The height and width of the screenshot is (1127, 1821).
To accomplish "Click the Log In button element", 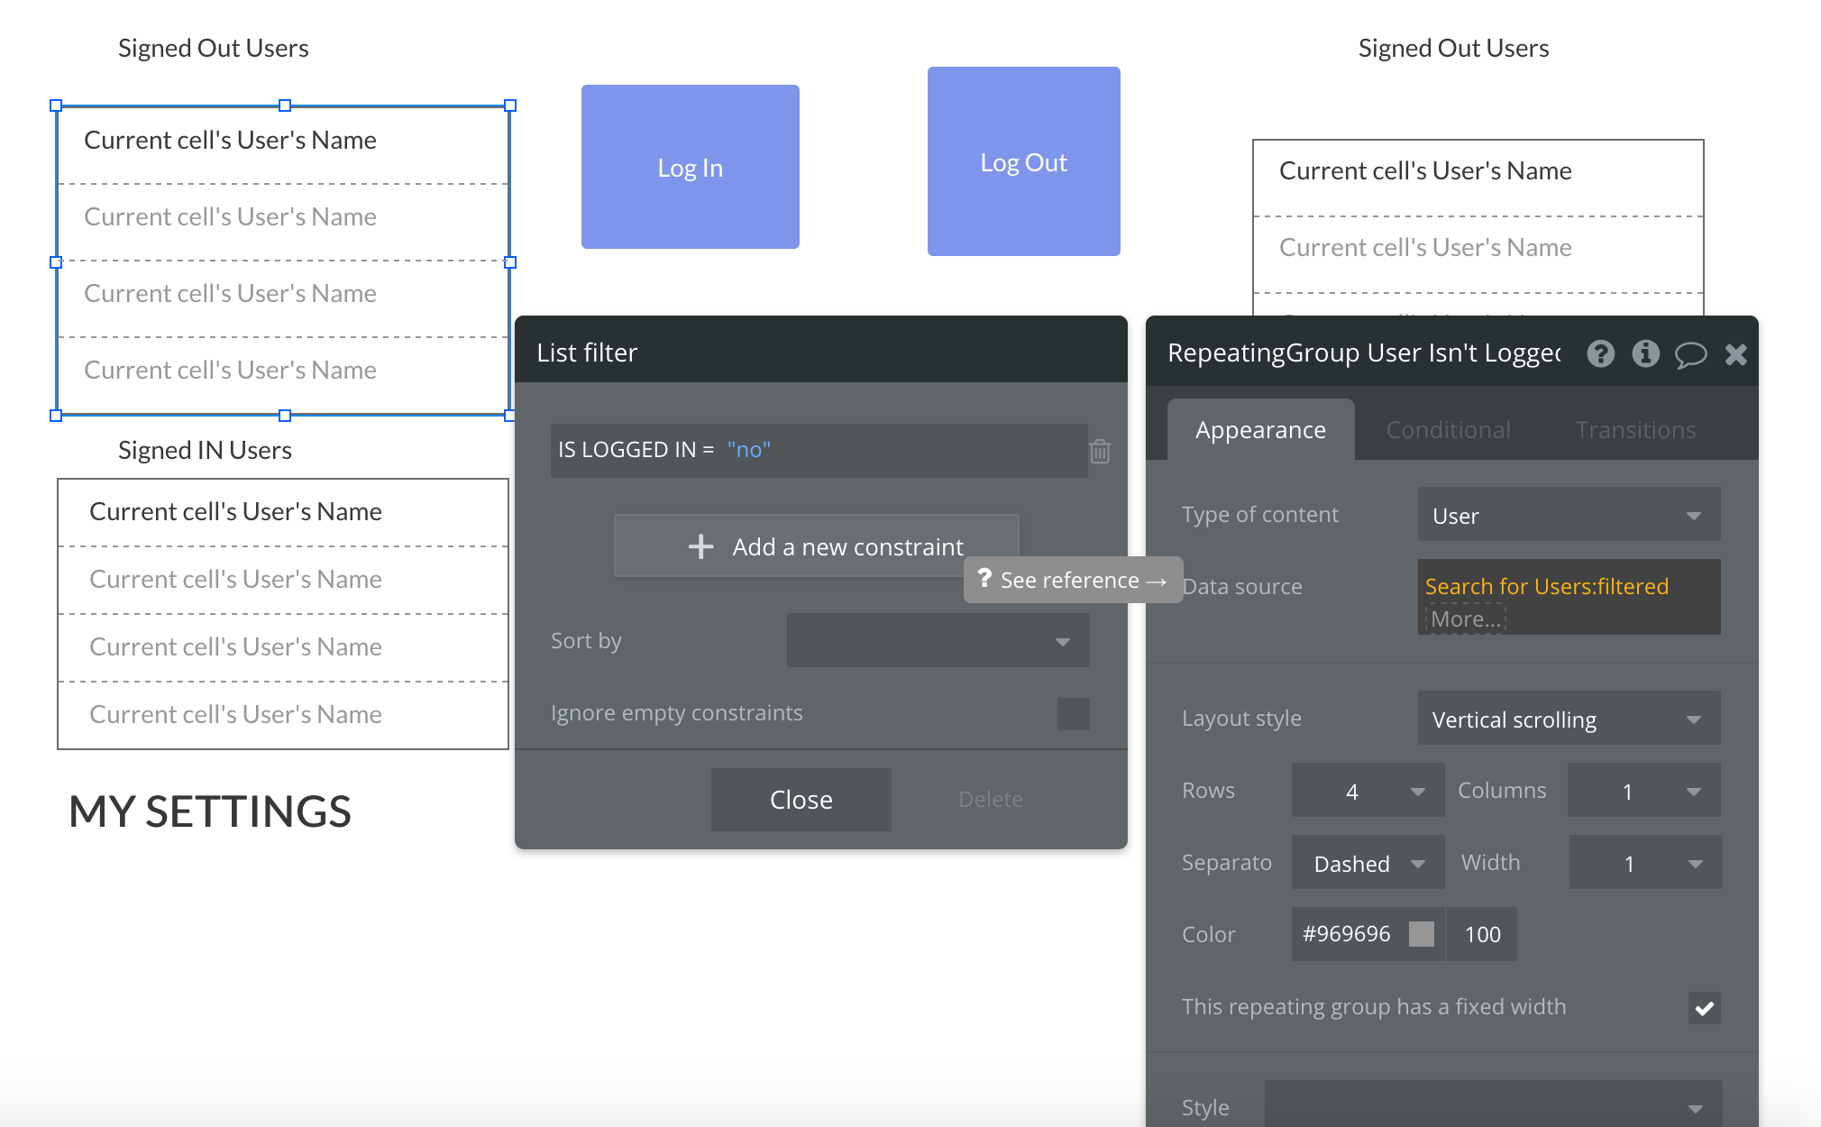I will point(690,168).
